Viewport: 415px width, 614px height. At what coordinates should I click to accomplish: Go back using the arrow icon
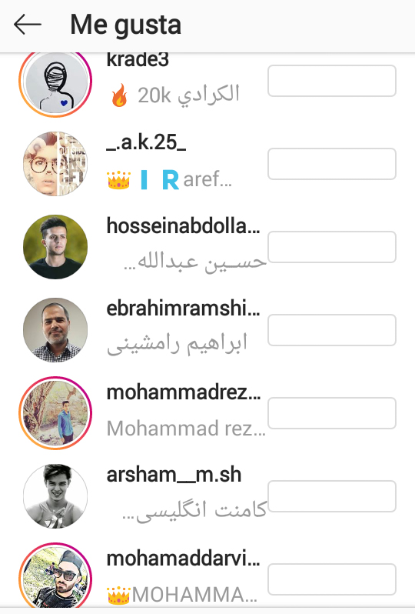coord(28,25)
